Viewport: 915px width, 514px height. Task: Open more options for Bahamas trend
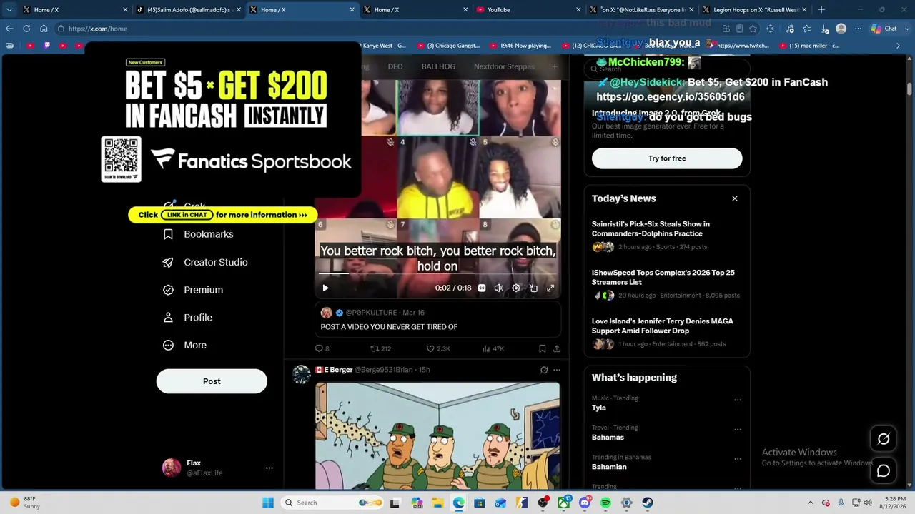(x=738, y=429)
